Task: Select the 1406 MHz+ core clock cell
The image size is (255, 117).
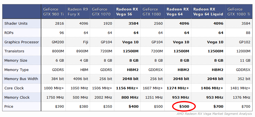Action: 212,88
